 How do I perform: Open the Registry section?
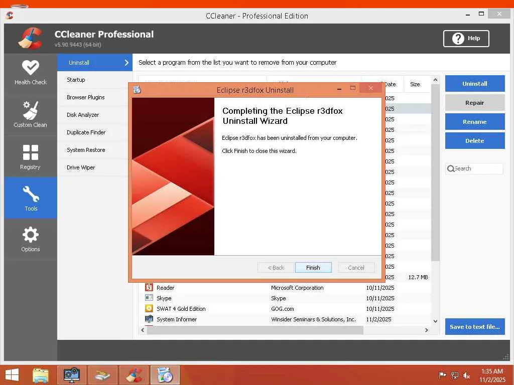[x=31, y=157]
